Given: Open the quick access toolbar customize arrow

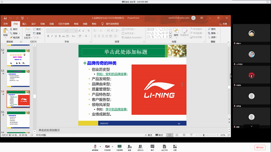Looking at the screenshot, I should [28, 18].
